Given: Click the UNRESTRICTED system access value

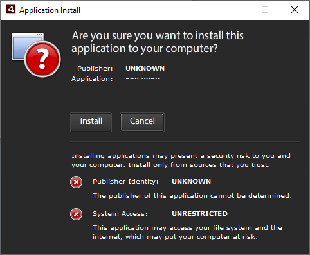Looking at the screenshot, I should point(199,213).
